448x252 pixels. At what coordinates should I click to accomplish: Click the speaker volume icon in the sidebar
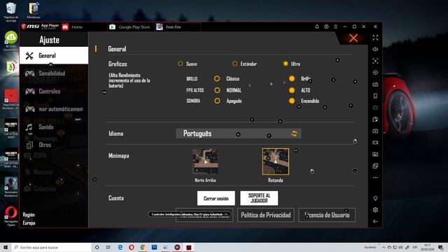click(375, 49)
